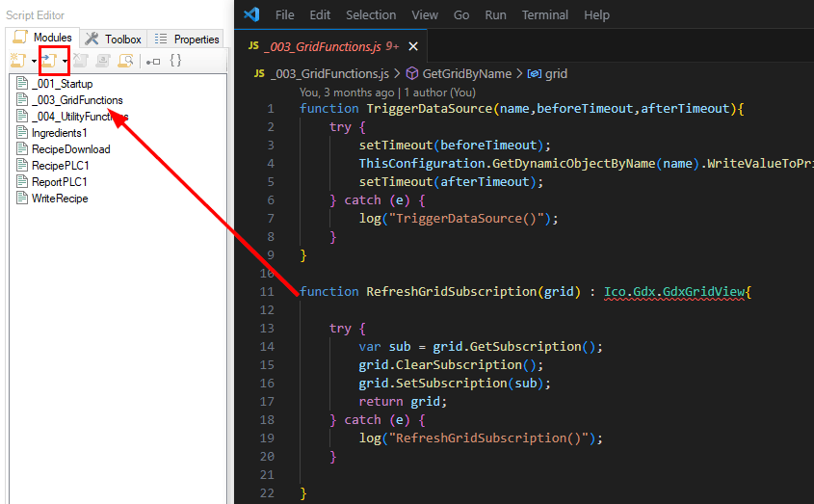Select the _003_GridFunctions module
The height and width of the screenshot is (504, 814).
pos(77,100)
